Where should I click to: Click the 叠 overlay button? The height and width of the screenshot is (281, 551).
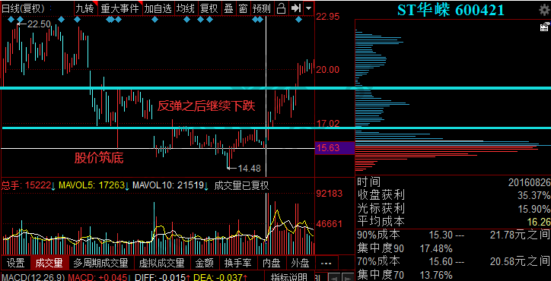[x=229, y=8]
